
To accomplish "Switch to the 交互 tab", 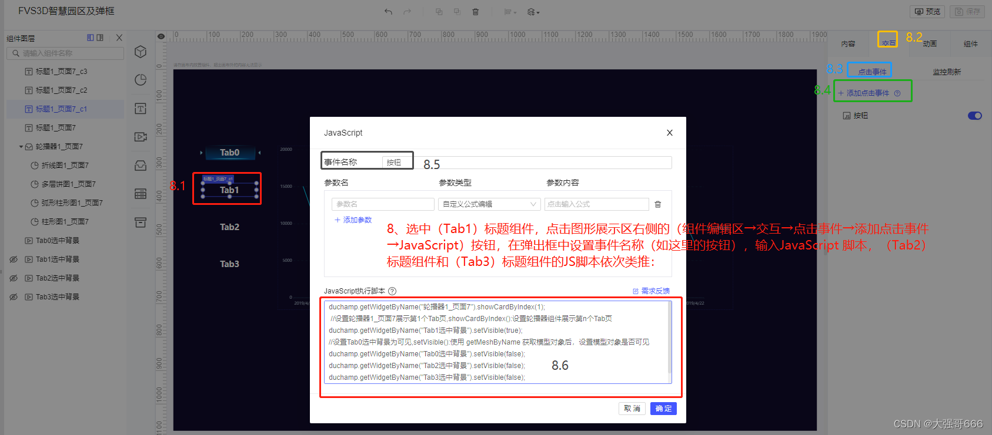I will 889,43.
